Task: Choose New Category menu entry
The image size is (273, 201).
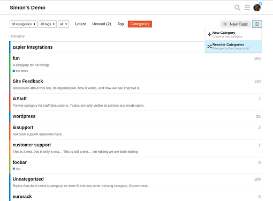Action: coord(233,34)
